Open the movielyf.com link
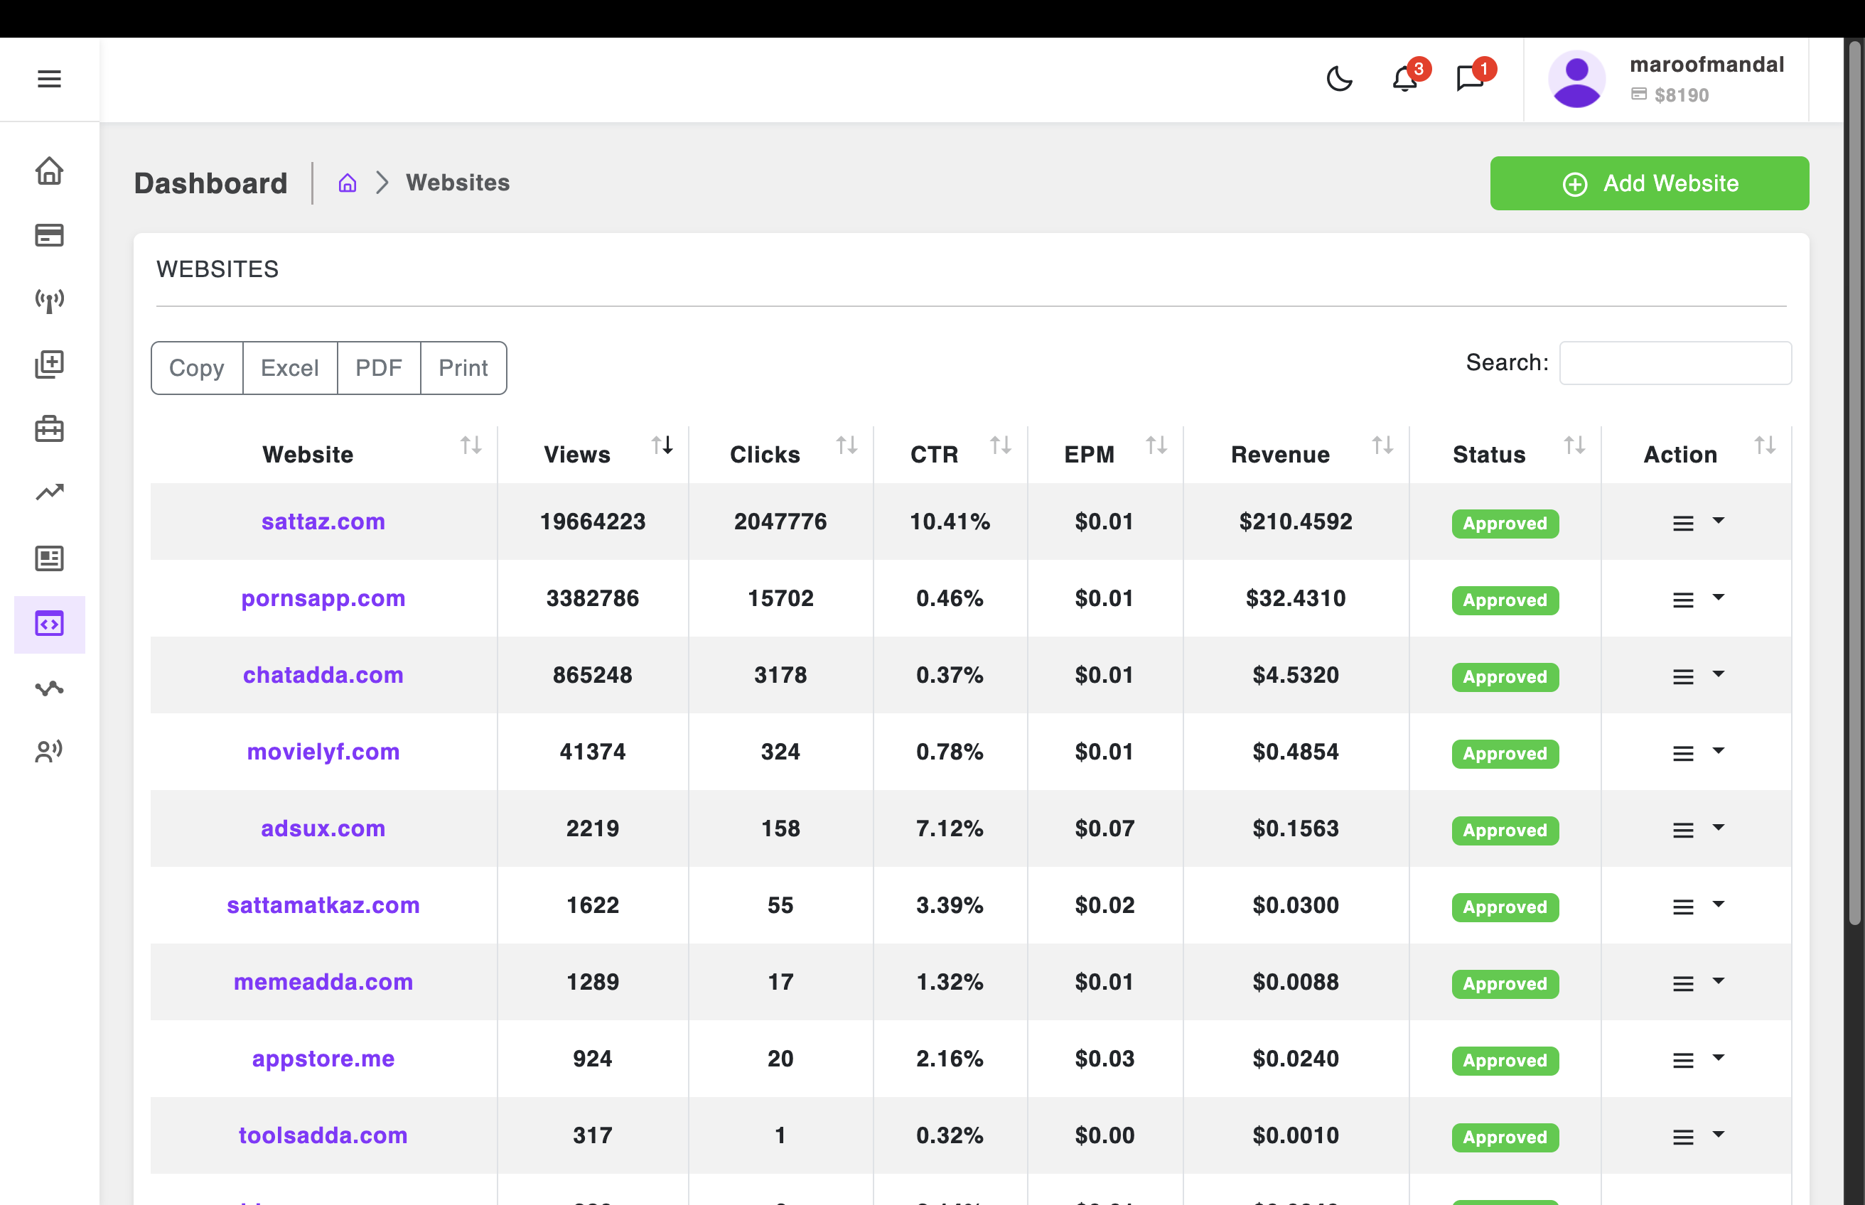 click(323, 752)
